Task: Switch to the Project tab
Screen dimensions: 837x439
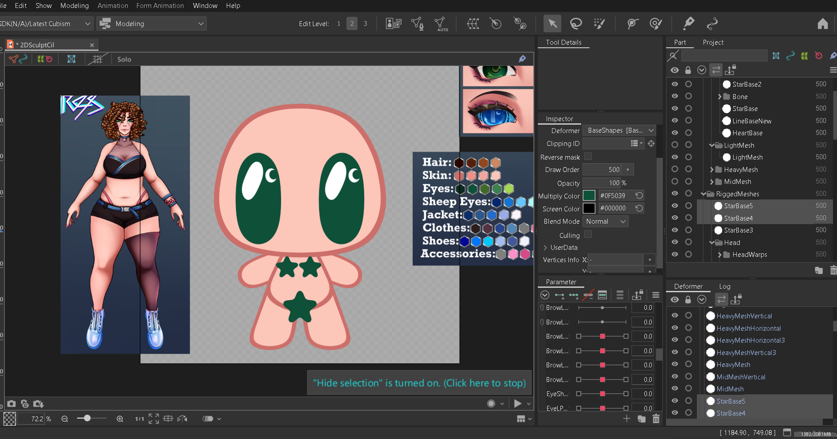Action: (x=713, y=42)
